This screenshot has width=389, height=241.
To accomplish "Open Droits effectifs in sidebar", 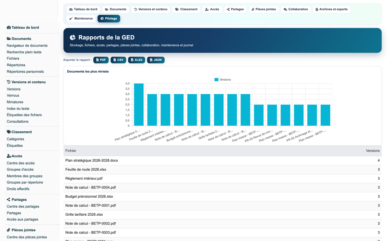I will click(18, 189).
